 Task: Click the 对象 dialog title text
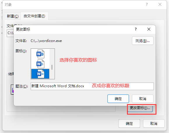coord(8,5)
